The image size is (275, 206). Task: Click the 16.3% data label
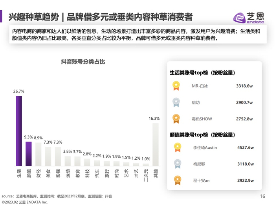[x=154, y=118]
